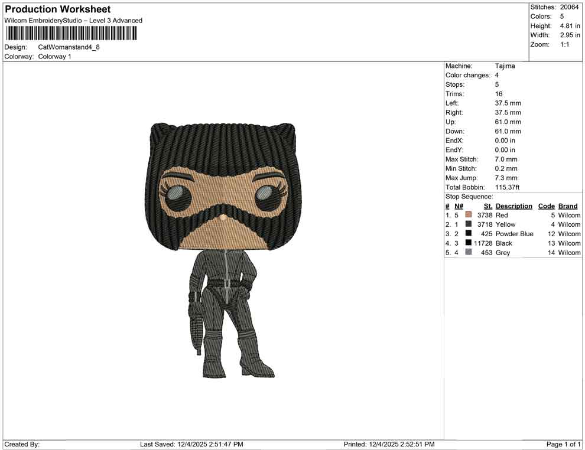The image size is (585, 450).
Task: Click the Zoom value '1:1'
Action: (564, 44)
